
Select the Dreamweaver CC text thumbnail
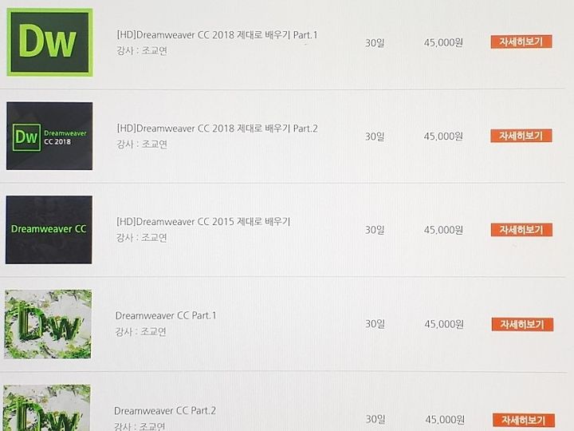[49, 230]
